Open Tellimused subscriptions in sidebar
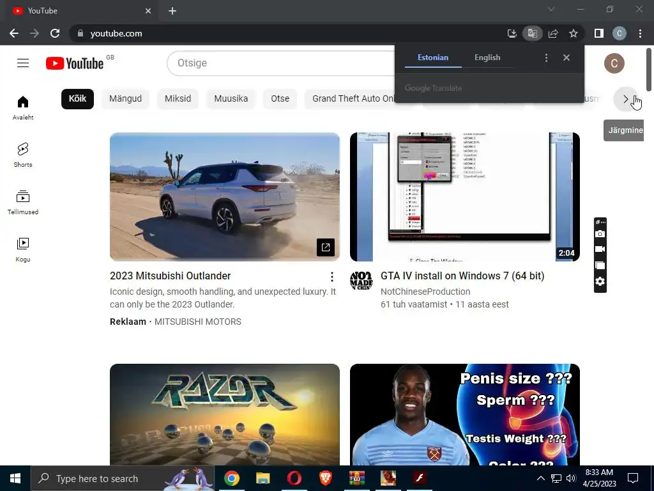The height and width of the screenshot is (491, 654). tap(23, 203)
